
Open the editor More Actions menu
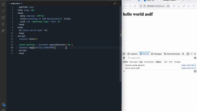pos(118,3)
